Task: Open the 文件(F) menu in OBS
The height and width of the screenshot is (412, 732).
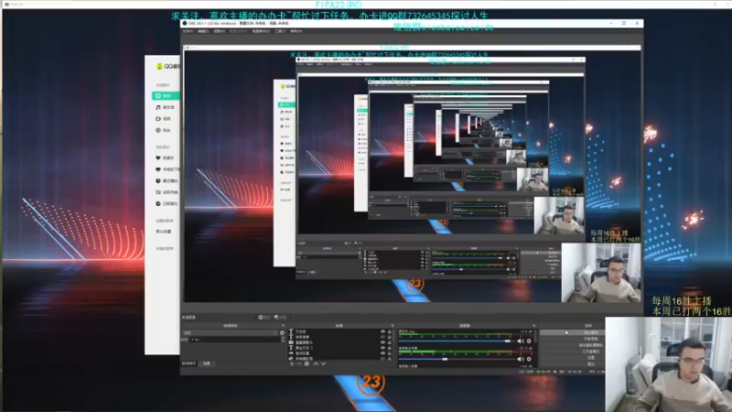Action: (x=188, y=31)
